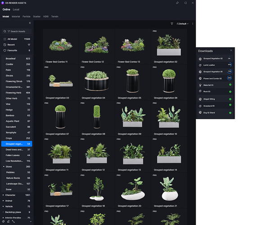This screenshot has height=225, width=253.
Task: Expand the Character category
Action: (3, 195)
